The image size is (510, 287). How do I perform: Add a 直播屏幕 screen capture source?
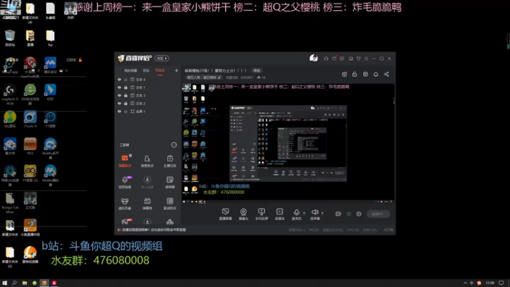tap(226, 214)
